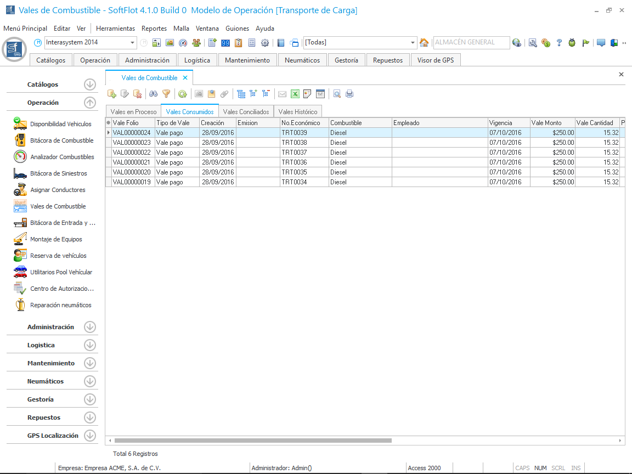Viewport: 632px width, 474px height.
Task: Click the funnel filter icon
Action: click(x=166, y=94)
